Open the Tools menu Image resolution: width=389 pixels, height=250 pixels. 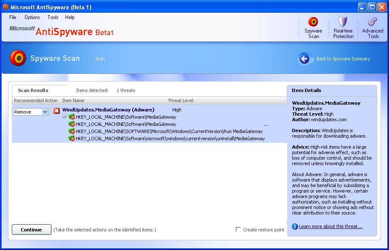53,17
